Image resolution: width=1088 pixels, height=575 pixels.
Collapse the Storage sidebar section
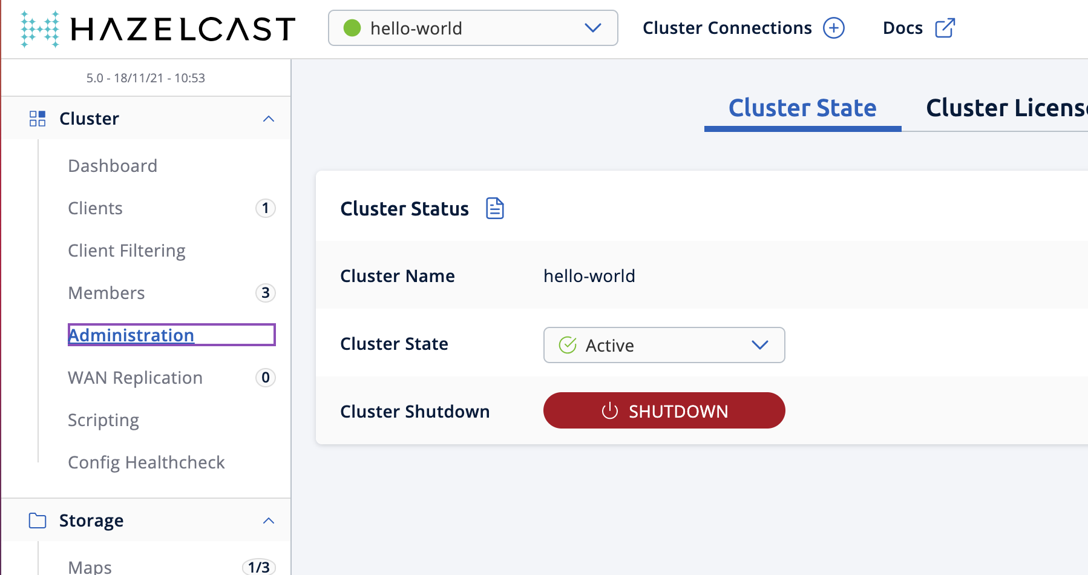pos(269,520)
